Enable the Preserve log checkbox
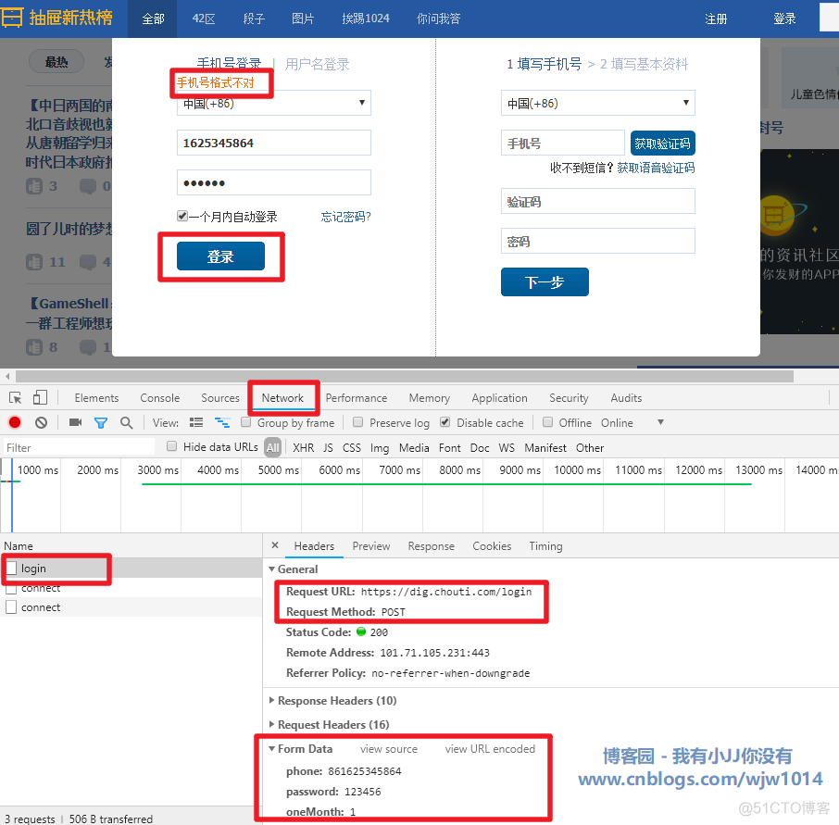Viewport: 839px width, 825px height. coord(358,421)
